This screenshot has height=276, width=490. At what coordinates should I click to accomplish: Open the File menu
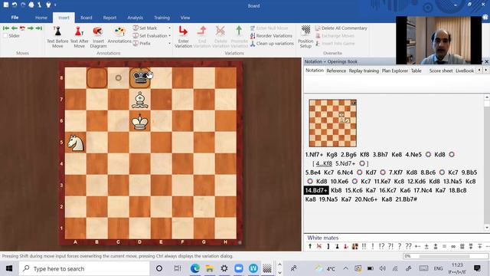[15, 18]
